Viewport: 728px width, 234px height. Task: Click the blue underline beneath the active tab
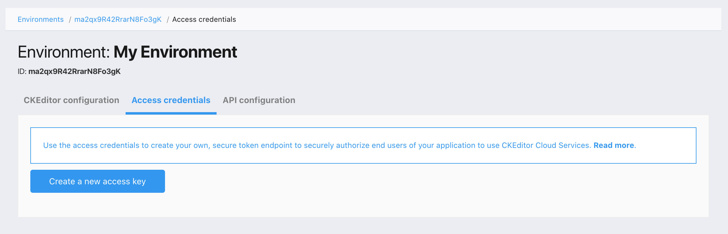171,113
